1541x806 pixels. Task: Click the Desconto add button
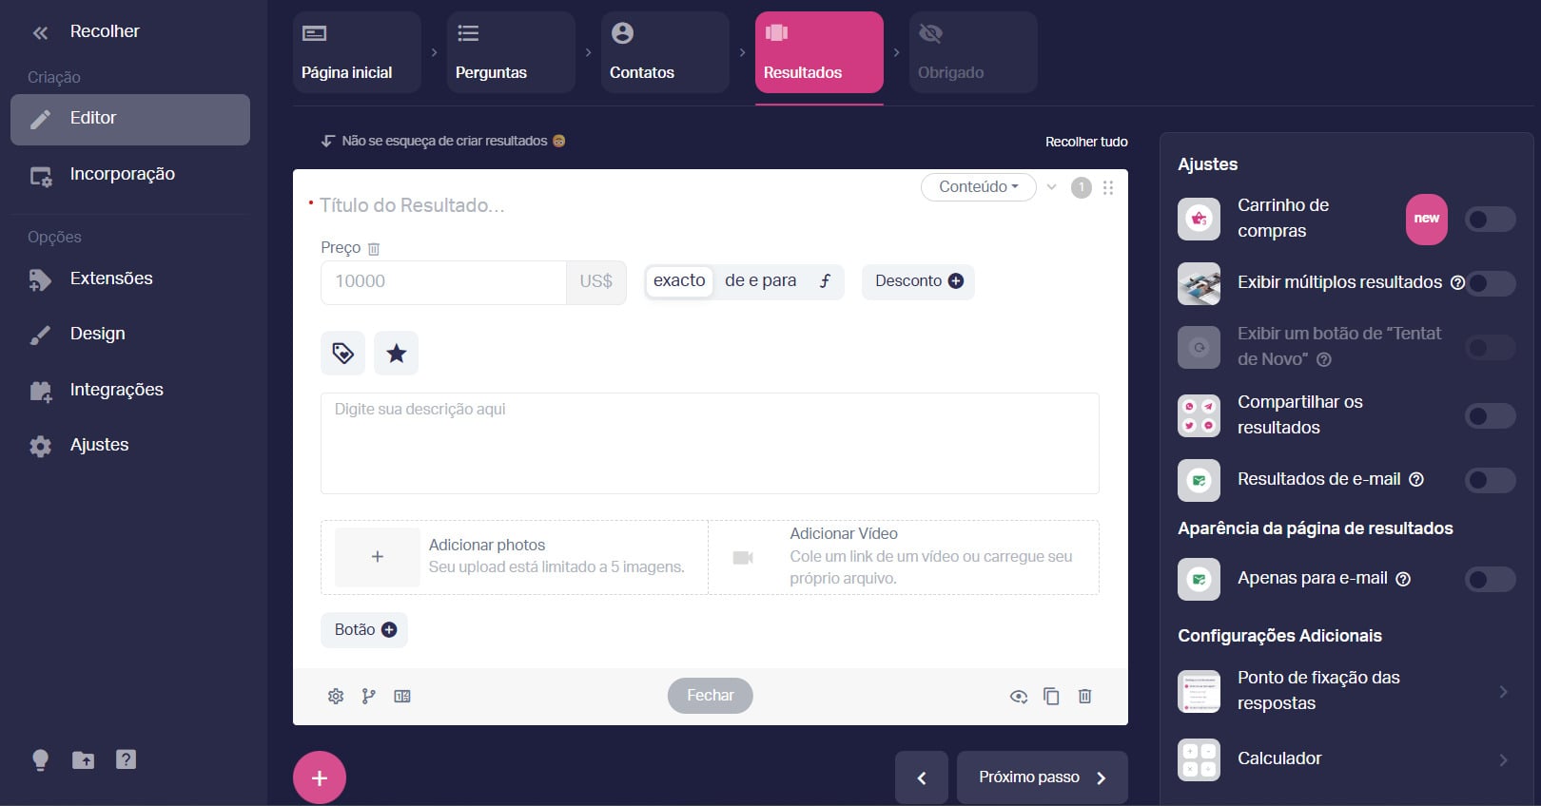(x=918, y=281)
